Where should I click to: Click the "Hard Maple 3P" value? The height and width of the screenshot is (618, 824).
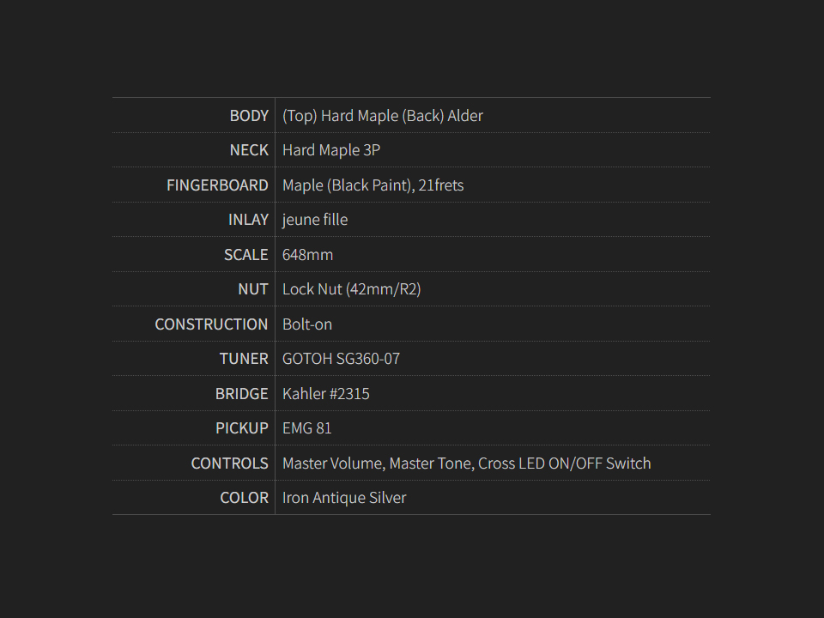click(x=331, y=150)
